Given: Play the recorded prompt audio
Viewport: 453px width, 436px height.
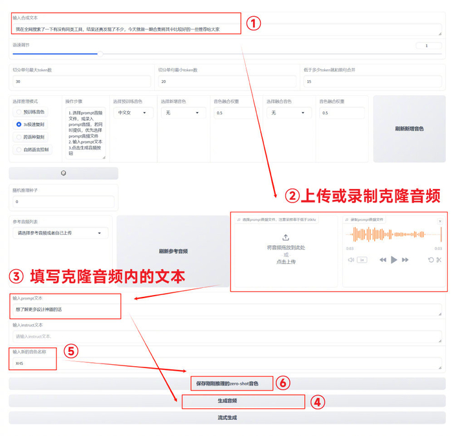Looking at the screenshot, I should 393,260.
